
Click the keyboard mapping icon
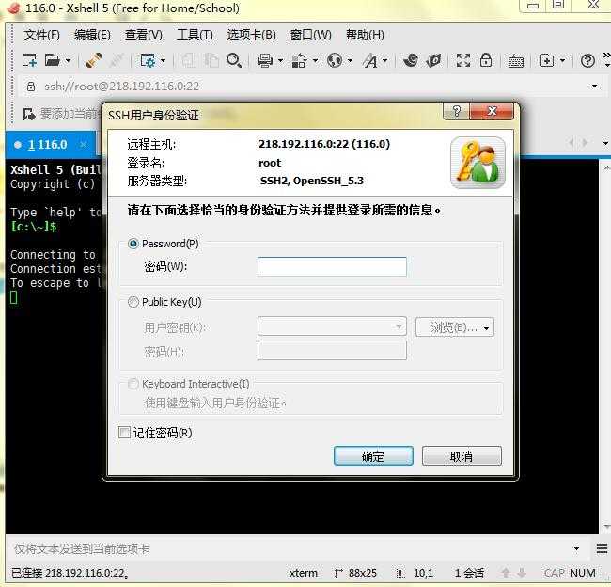click(x=515, y=61)
